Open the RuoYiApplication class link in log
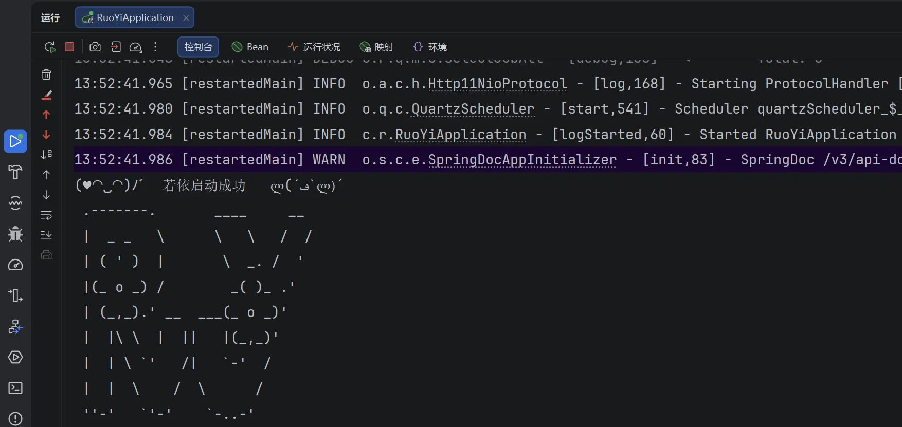The image size is (902, 427). (x=461, y=135)
